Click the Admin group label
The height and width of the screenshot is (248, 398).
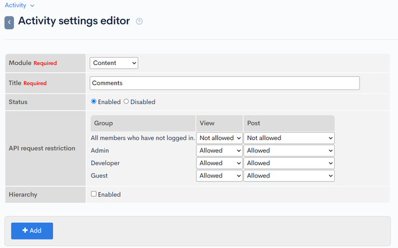tap(99, 151)
